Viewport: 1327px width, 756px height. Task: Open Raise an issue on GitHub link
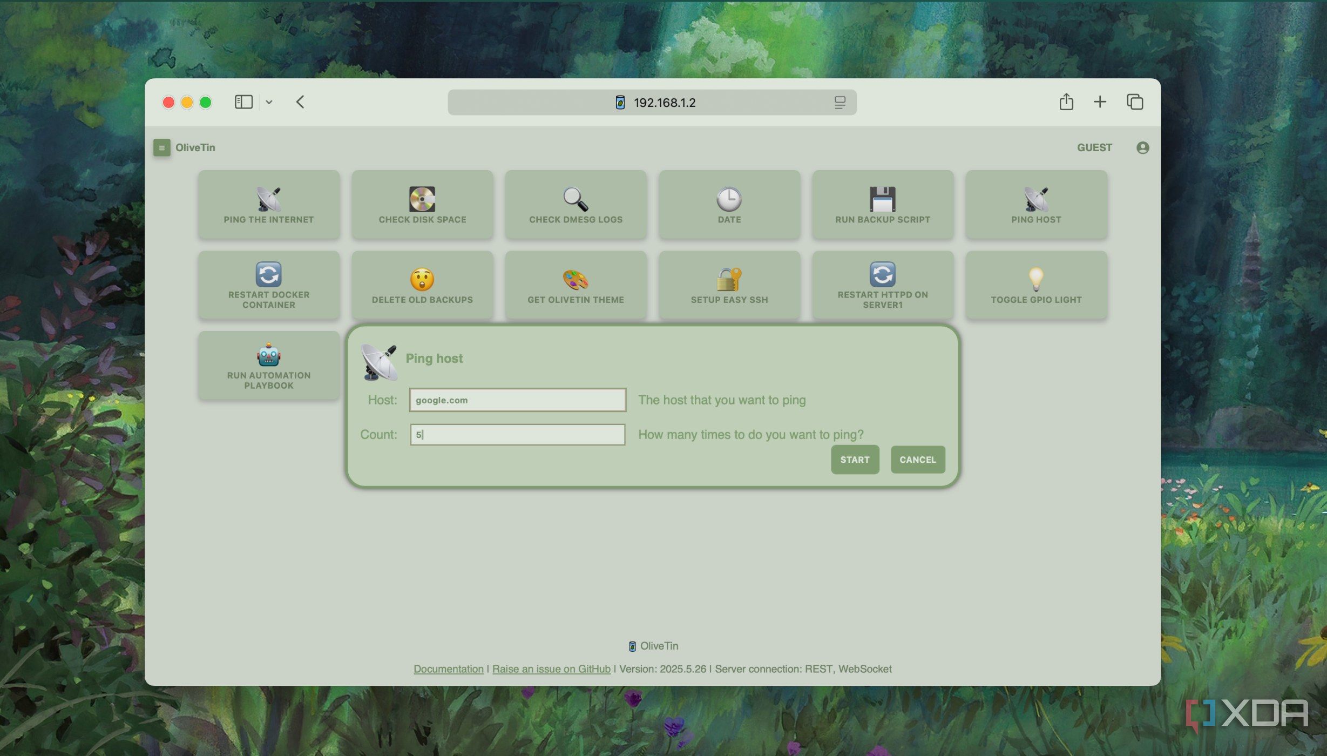click(x=551, y=669)
